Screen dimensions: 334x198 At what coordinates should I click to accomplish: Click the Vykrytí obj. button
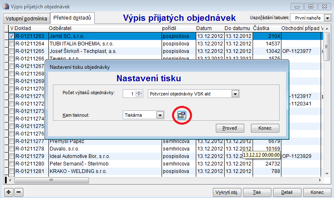(226, 192)
